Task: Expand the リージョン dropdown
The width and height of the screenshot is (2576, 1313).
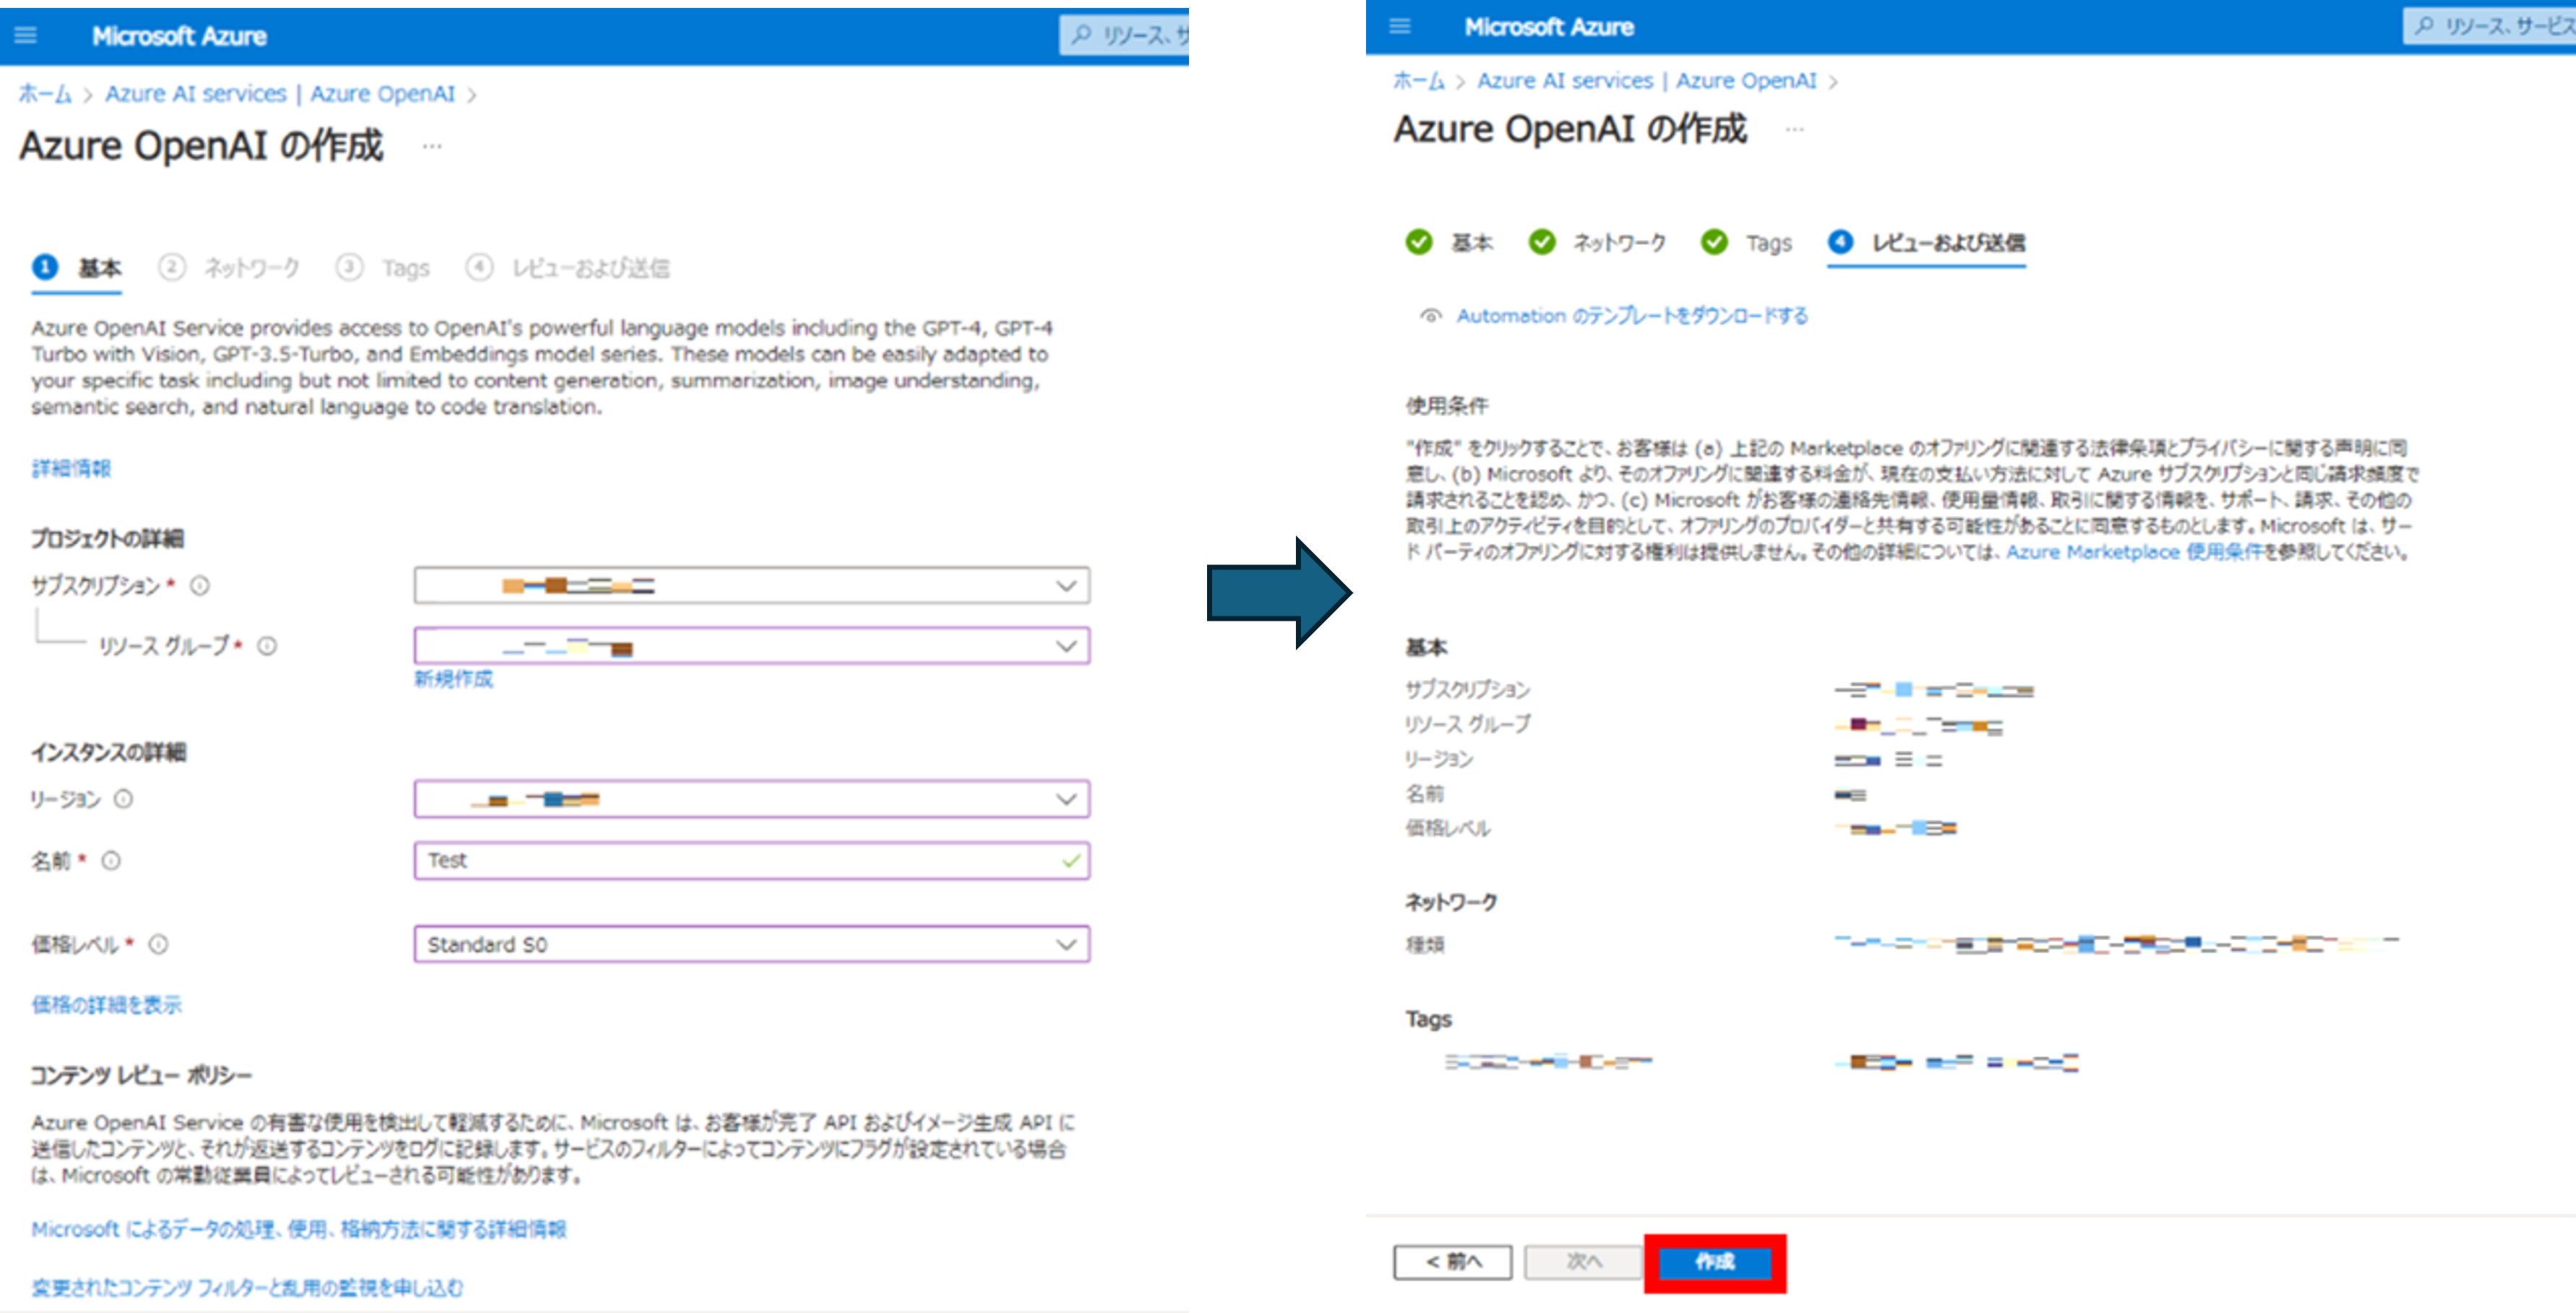Action: 752,799
